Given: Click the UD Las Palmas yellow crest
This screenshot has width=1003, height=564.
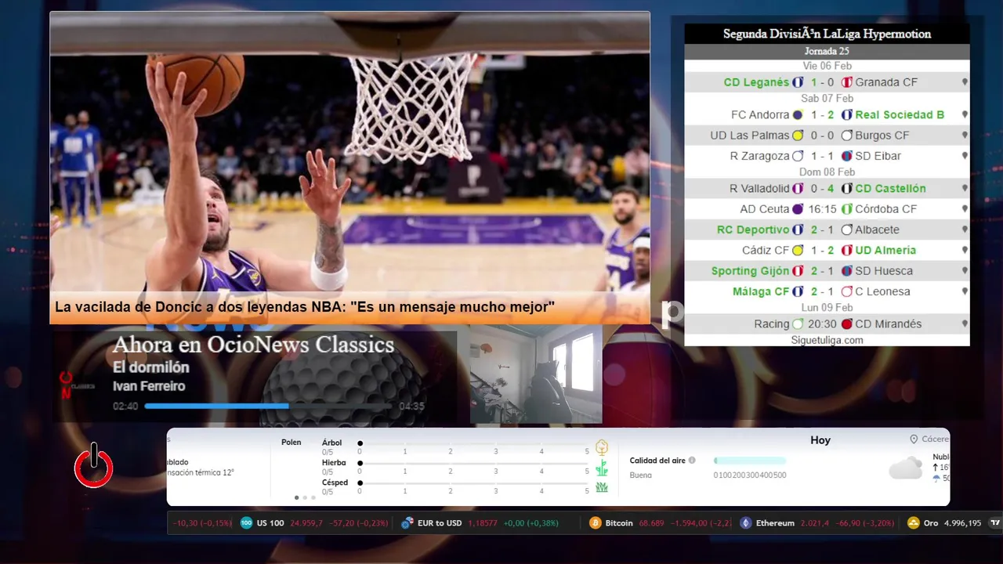Looking at the screenshot, I should coord(798,136).
